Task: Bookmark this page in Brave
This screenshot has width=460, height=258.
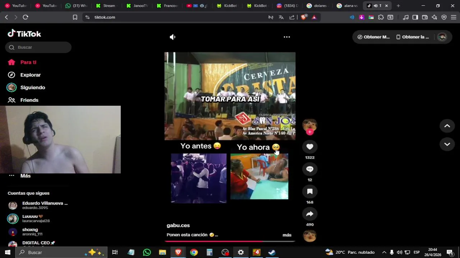Action: pos(75,17)
